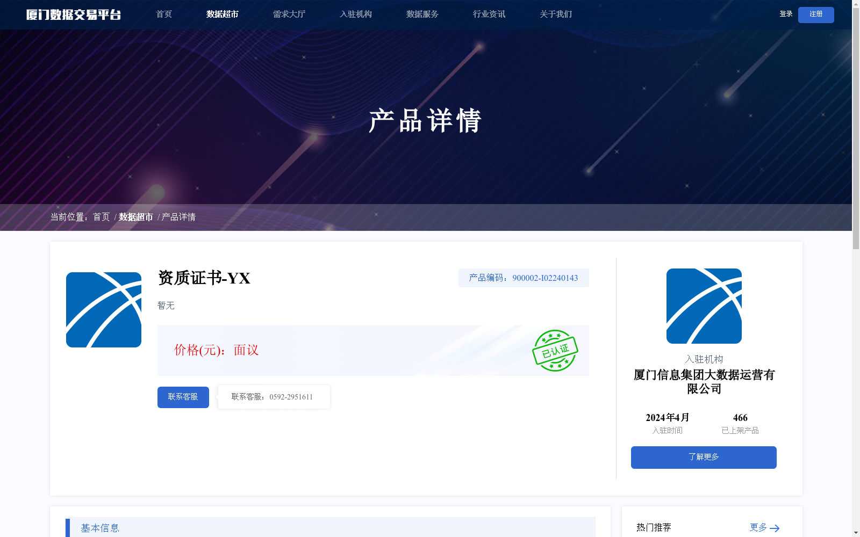Follow the 首页 breadcrumb link
The height and width of the screenshot is (537, 860).
pos(101,217)
